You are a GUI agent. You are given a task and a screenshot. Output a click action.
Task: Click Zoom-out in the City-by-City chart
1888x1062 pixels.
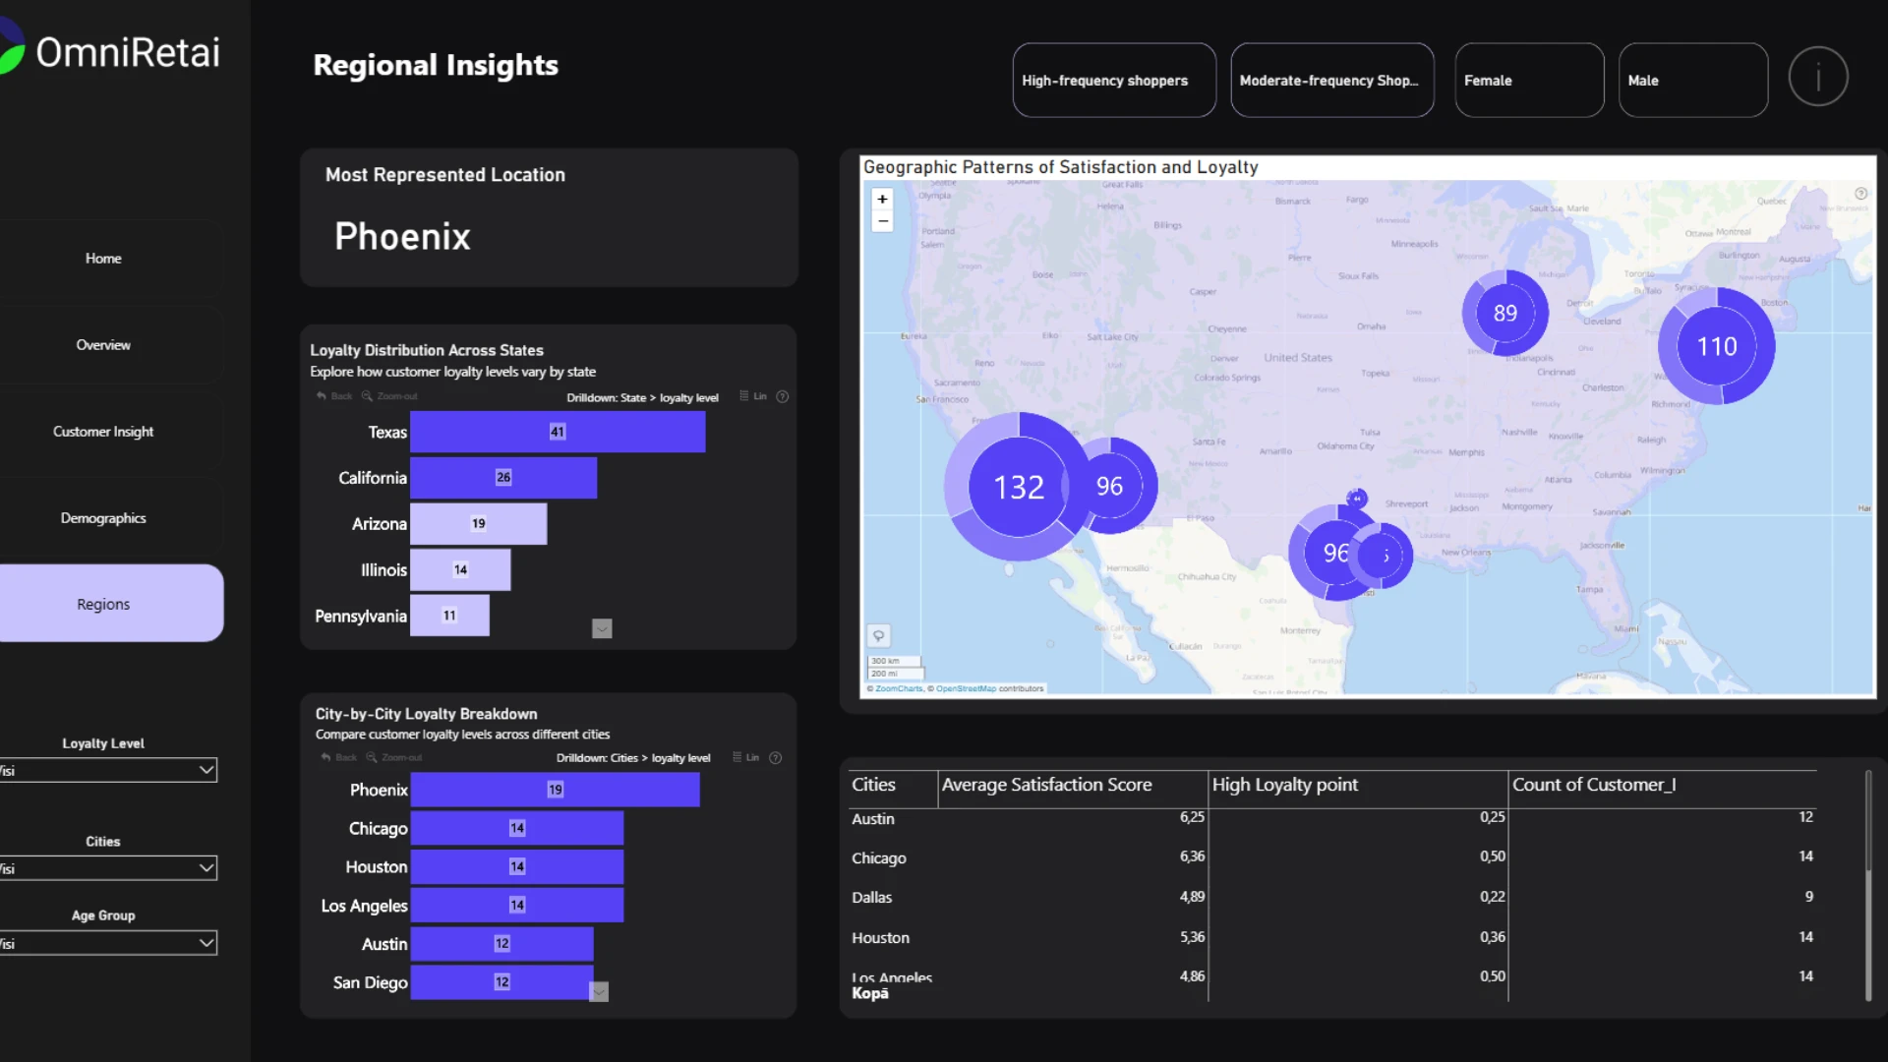394,757
